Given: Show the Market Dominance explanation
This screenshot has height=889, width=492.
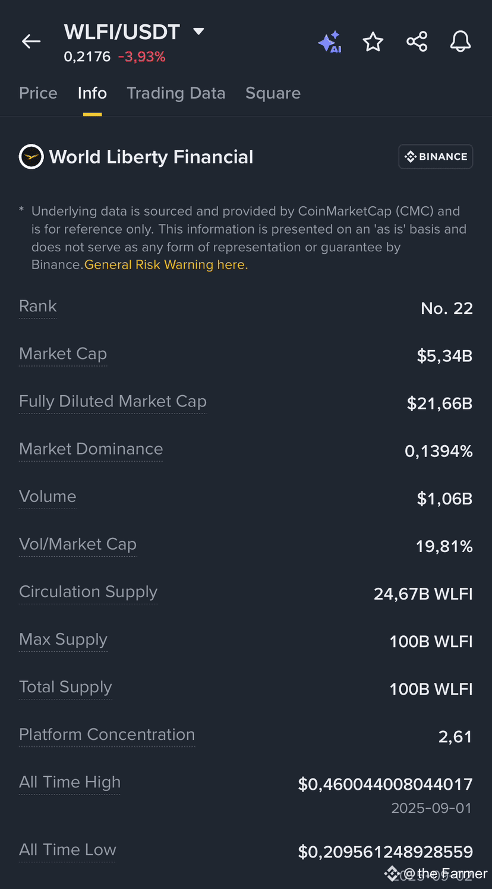Looking at the screenshot, I should pos(91,449).
